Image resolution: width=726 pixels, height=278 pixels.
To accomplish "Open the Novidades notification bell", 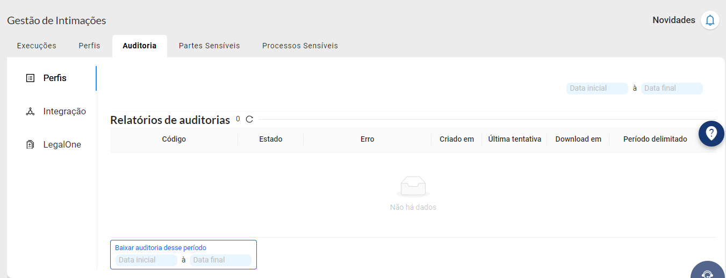I will click(710, 20).
